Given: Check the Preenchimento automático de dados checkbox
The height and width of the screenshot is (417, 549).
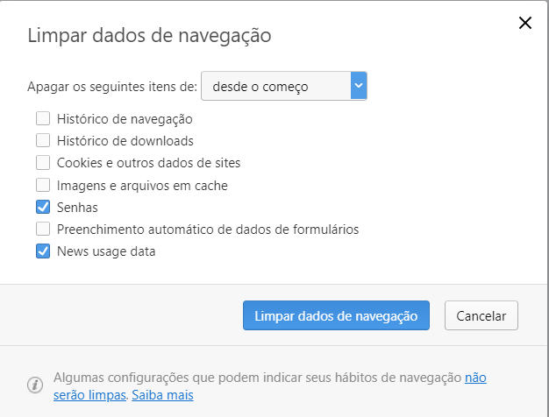Looking at the screenshot, I should [x=43, y=230].
